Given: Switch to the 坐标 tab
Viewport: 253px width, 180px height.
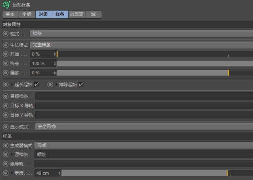Looking at the screenshot, I should coord(27,14).
